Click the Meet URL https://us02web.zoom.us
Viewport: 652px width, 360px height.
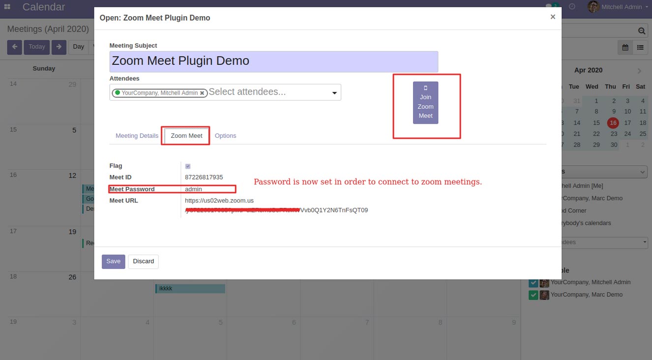point(219,201)
